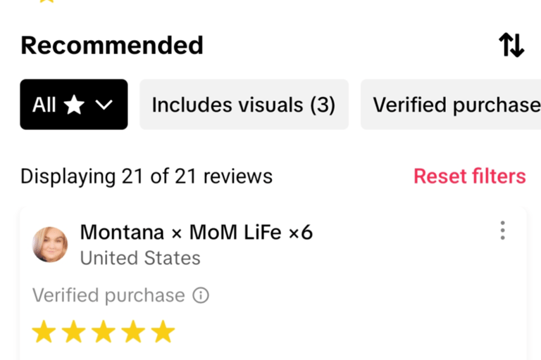Click the Recommended sort heading
Image resolution: width=541 pixels, height=360 pixels.
(112, 46)
